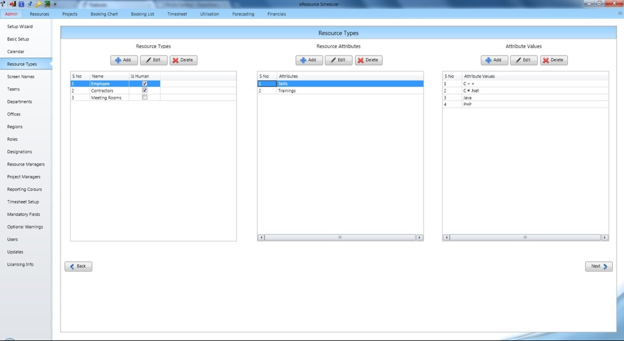The width and height of the screenshot is (624, 341).
Task: Click left scroll arrow in Attribute Values list
Action: click(446, 238)
